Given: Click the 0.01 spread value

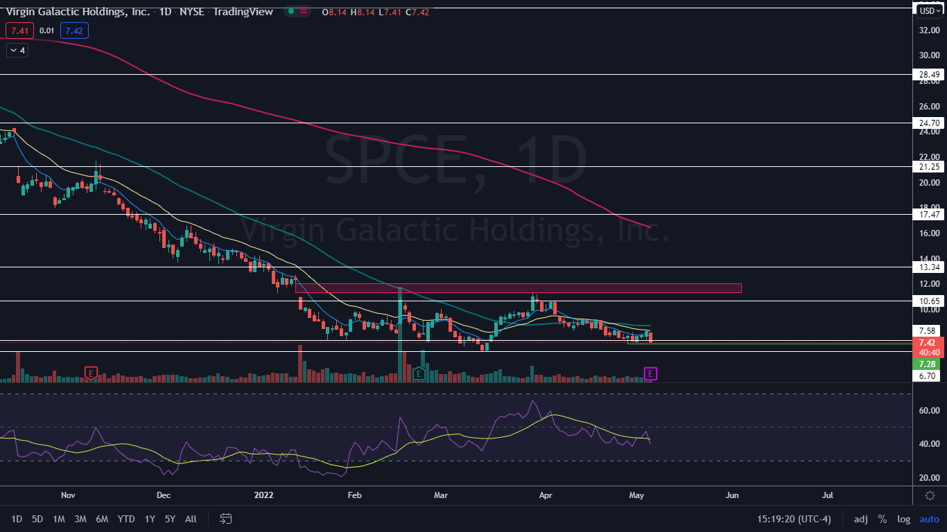Looking at the screenshot, I should 47,30.
